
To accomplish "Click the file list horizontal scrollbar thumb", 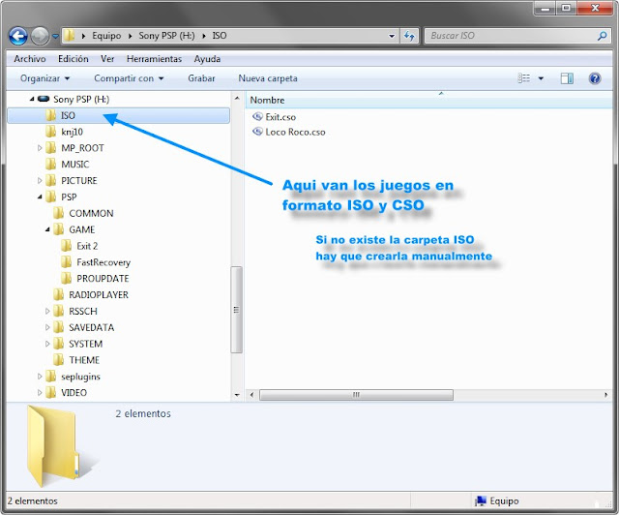I will coord(356,395).
